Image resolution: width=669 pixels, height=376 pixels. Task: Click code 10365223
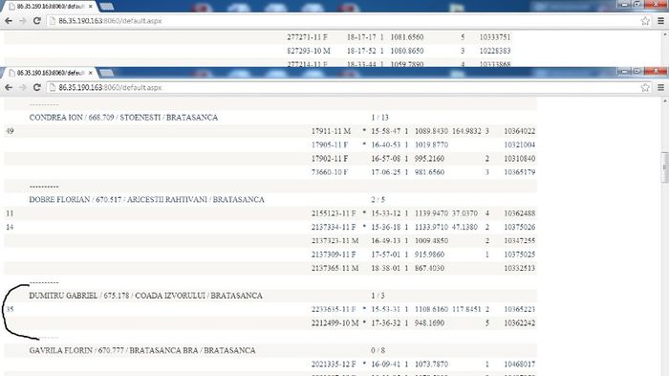(519, 309)
